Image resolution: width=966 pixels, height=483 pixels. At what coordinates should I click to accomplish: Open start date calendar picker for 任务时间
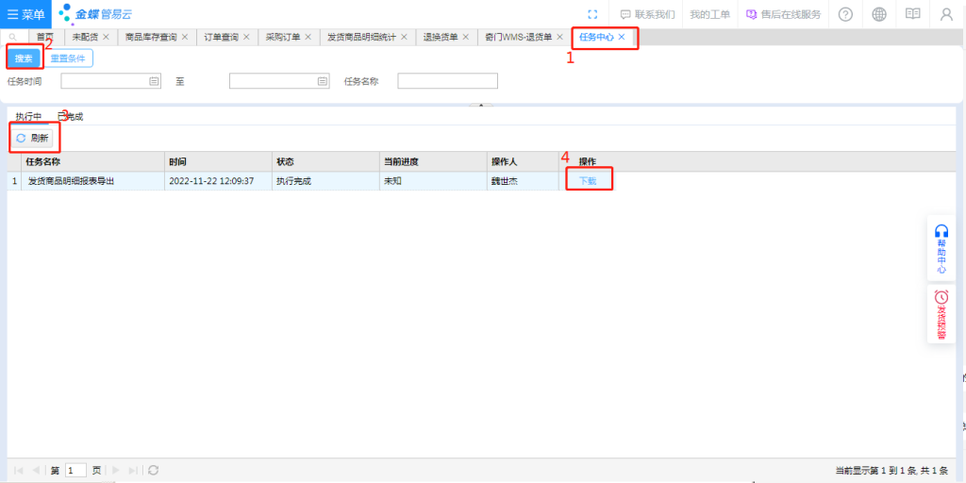[x=154, y=82]
